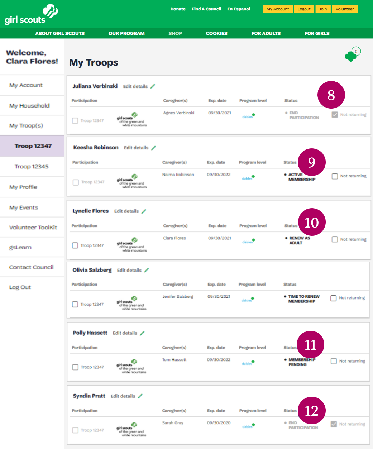Click pencil icon beside Keesha Robinson Edit details

(x=153, y=148)
